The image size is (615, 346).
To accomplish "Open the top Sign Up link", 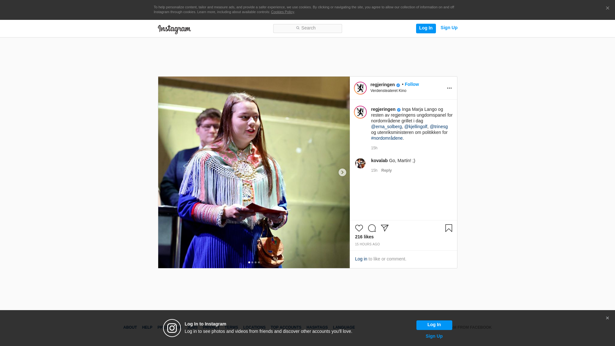I will point(449,28).
